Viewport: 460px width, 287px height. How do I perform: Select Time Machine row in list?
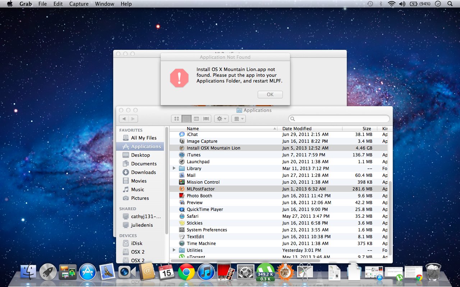tap(279, 243)
